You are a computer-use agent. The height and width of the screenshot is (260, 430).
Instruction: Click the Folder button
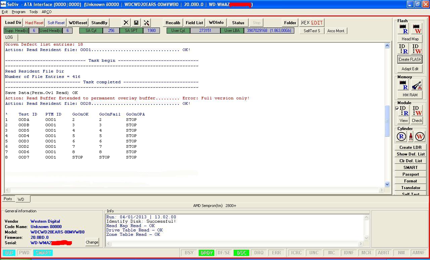[x=290, y=23]
